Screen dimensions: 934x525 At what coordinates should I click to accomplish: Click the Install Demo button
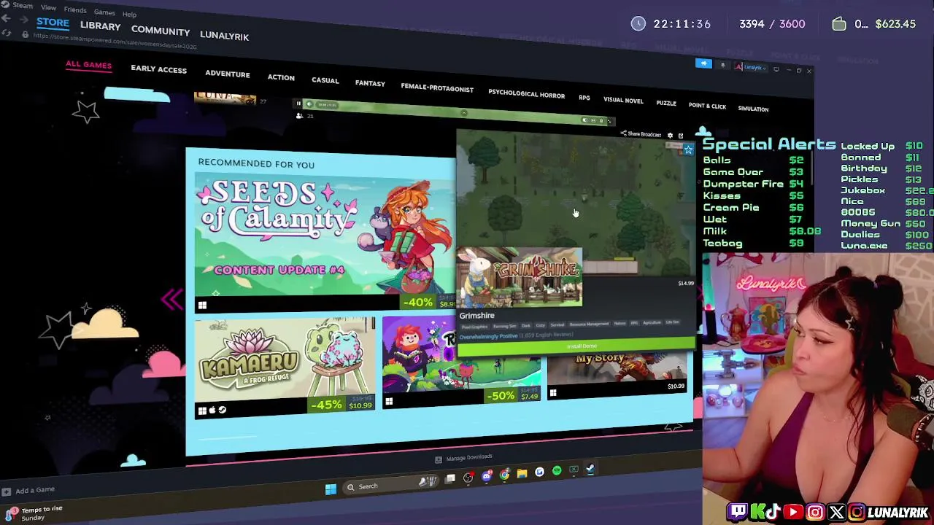pos(576,346)
